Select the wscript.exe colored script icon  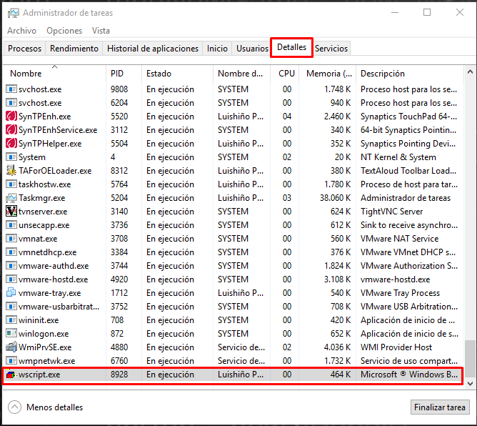tap(11, 375)
